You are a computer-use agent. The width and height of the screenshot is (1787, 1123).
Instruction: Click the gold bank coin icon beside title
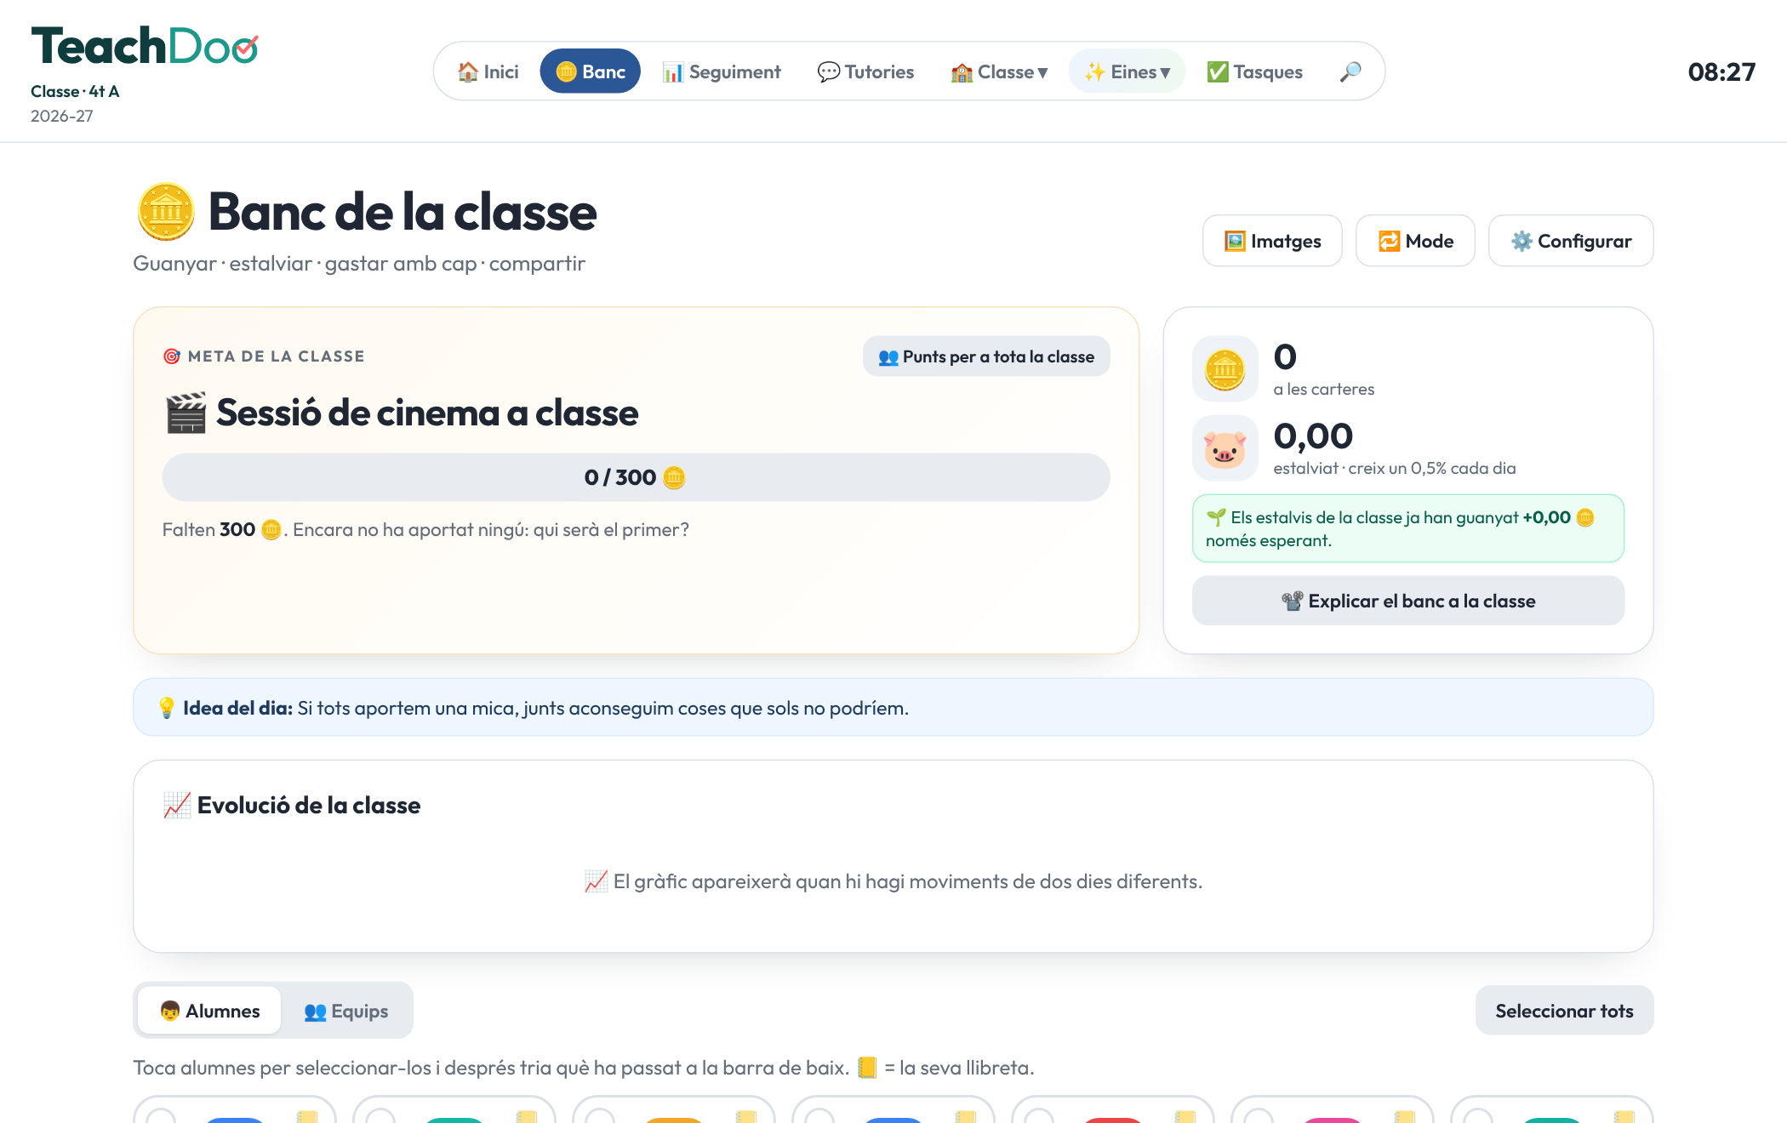[x=166, y=212]
